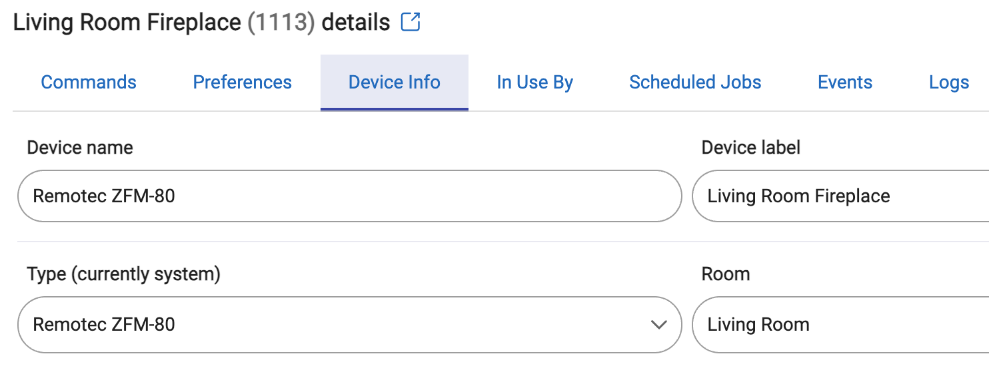Open the Preferences tab
Viewport: 989px width, 374px height.
(x=242, y=83)
